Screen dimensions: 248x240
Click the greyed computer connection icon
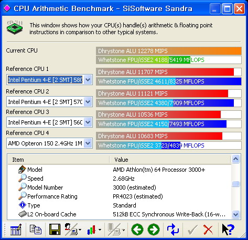[x=114, y=229]
